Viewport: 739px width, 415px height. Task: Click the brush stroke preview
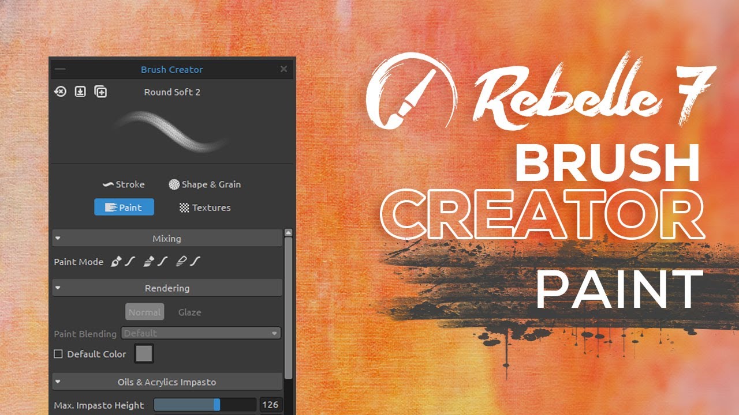coord(172,133)
